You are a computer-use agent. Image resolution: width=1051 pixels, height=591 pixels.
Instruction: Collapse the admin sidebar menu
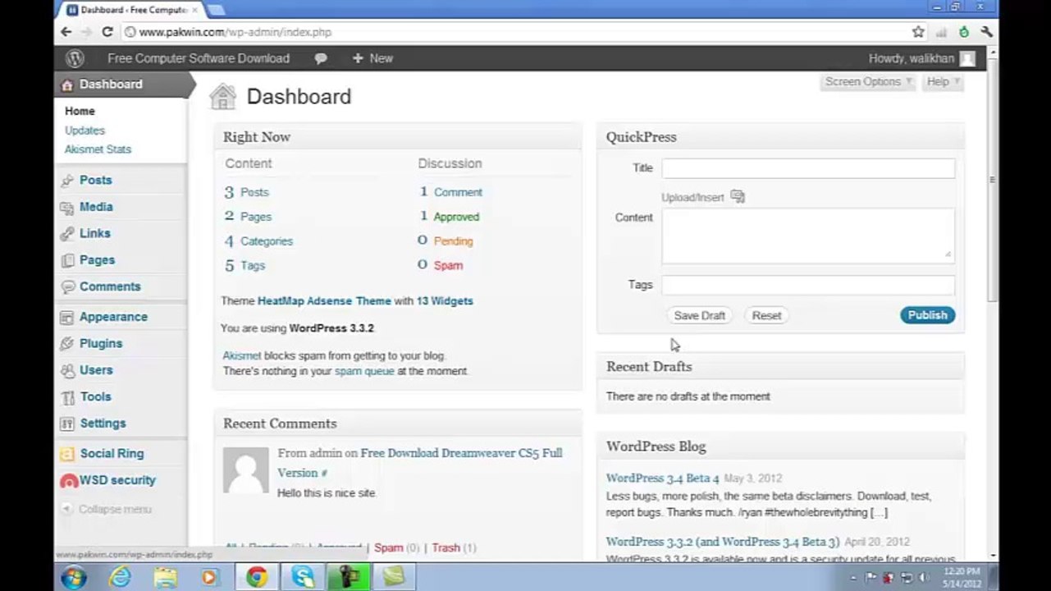click(107, 510)
